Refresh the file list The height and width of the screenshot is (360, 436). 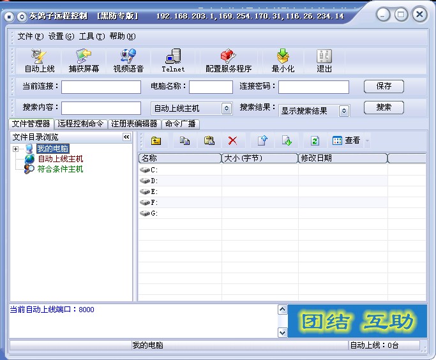click(x=315, y=140)
